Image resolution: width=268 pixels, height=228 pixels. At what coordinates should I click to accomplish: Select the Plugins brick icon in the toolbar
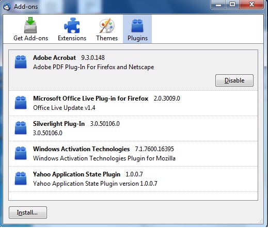click(137, 26)
